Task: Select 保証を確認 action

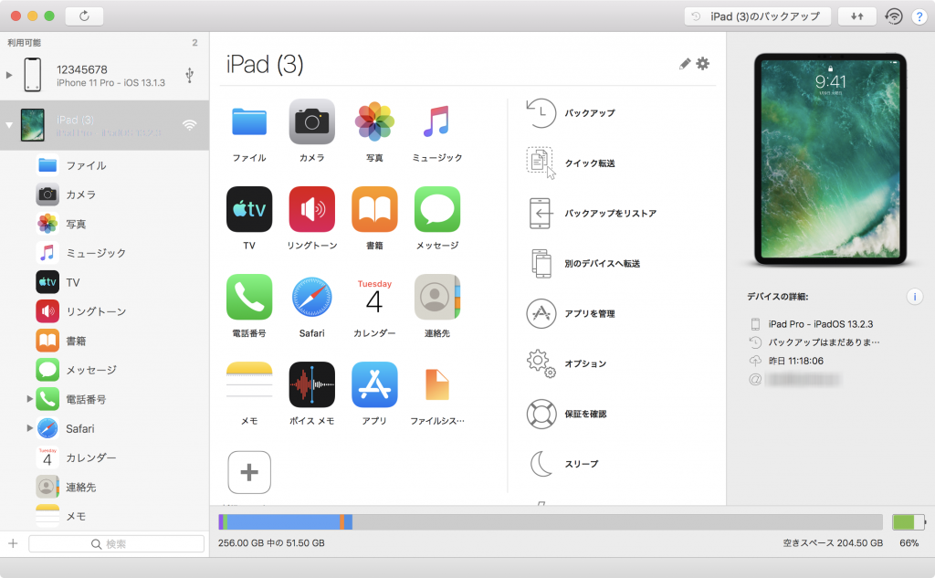Action: pos(566,414)
